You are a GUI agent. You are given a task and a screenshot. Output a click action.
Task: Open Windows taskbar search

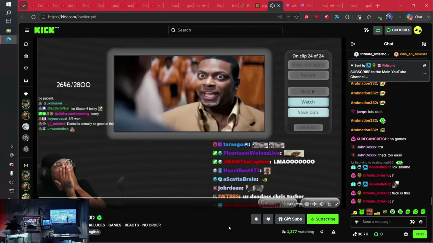[8, 12]
